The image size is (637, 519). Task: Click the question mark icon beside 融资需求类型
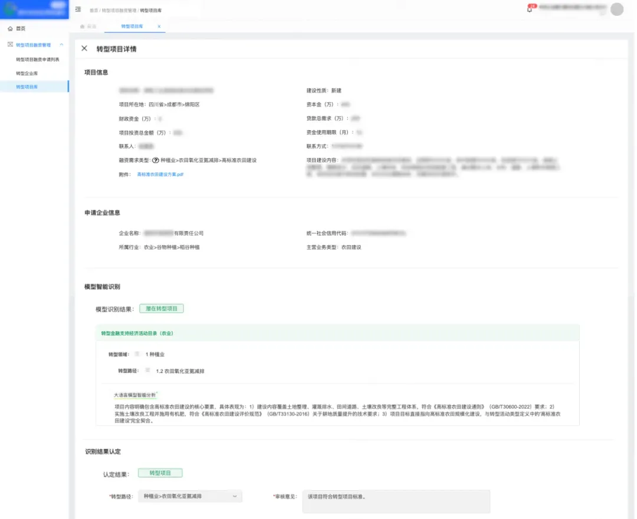tap(156, 160)
